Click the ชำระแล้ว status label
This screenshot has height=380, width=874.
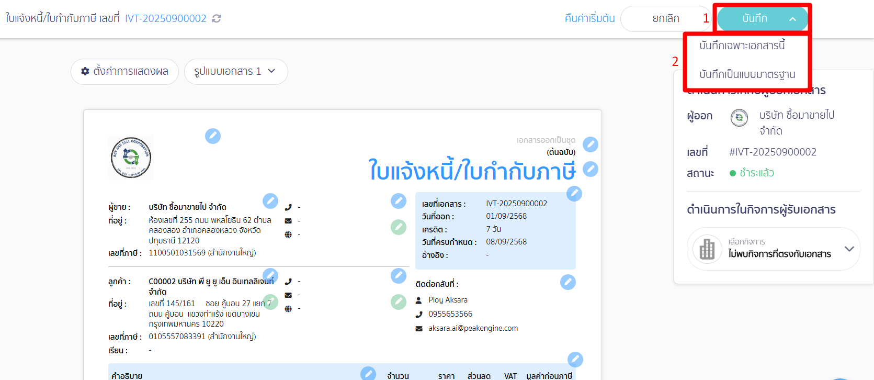point(757,173)
